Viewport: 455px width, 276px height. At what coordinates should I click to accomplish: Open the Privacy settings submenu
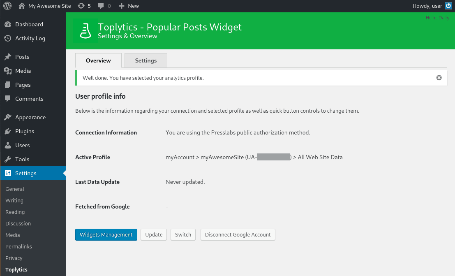[14, 258]
